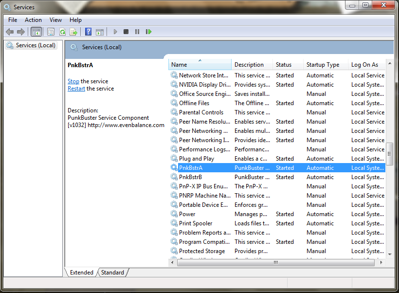Click 'Enforces gr...' description cell
399x293 pixels.
pos(251,205)
